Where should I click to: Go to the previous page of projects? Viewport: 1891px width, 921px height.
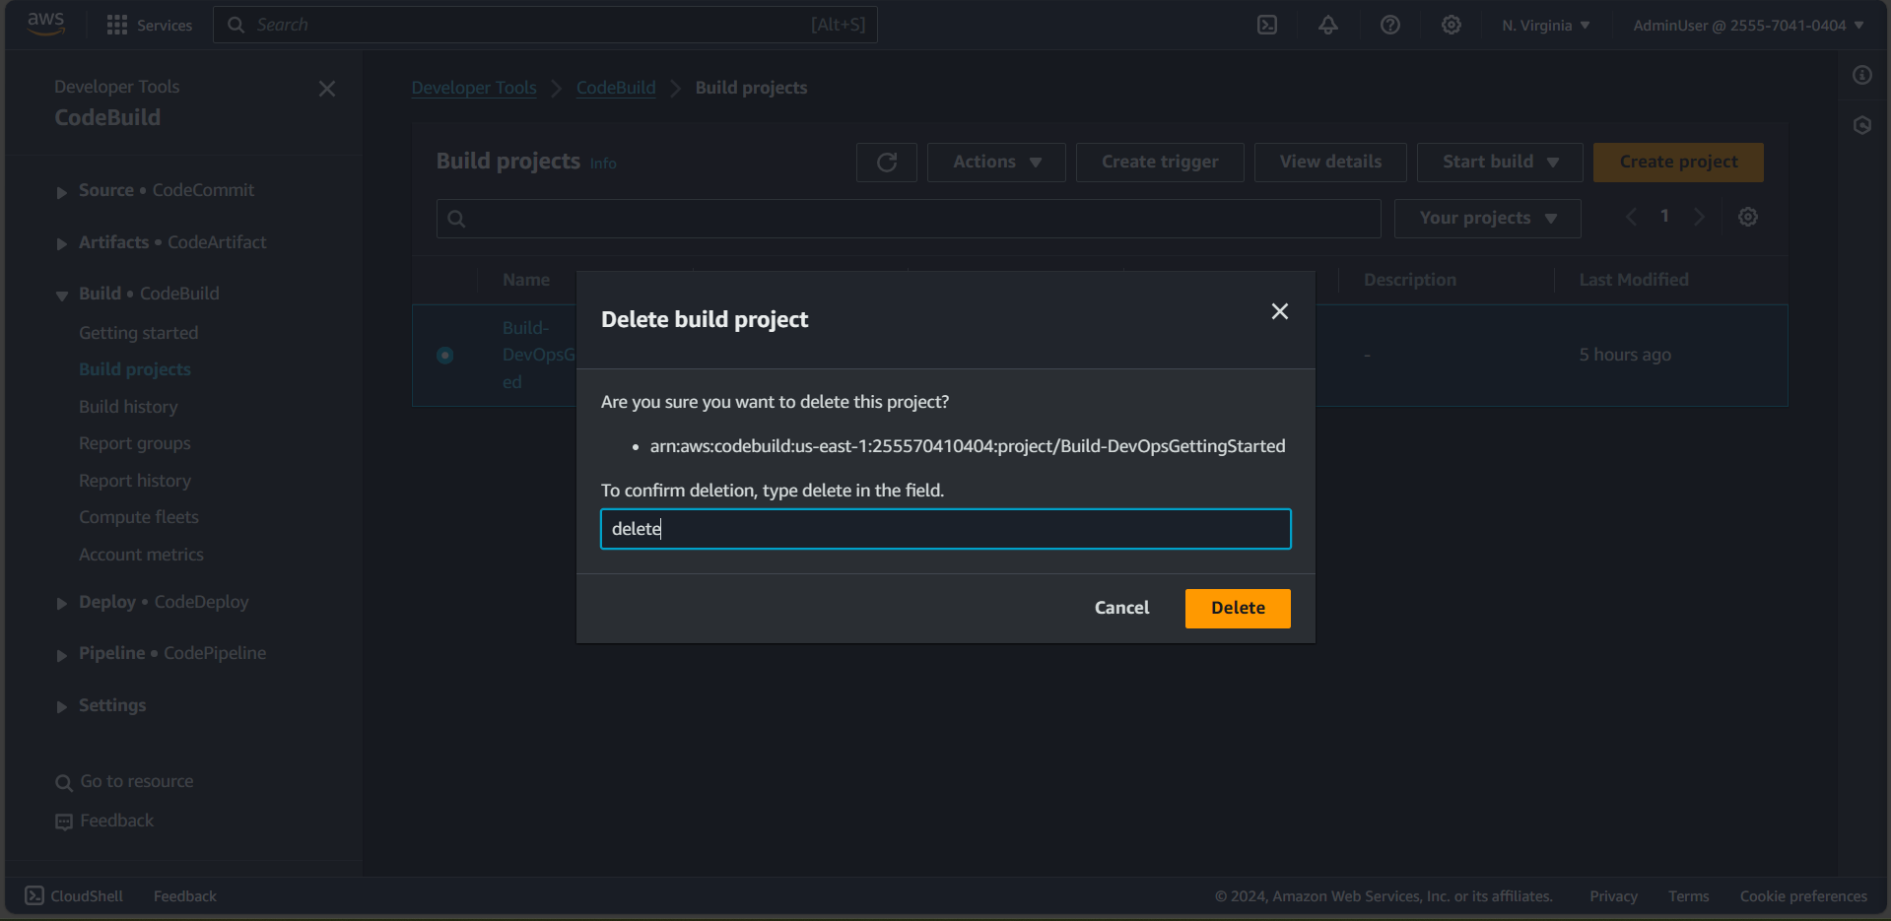tap(1632, 217)
